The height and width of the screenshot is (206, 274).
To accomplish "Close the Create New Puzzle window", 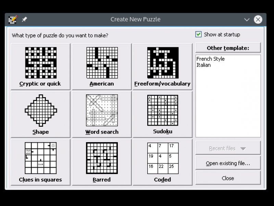I will click(258, 20).
